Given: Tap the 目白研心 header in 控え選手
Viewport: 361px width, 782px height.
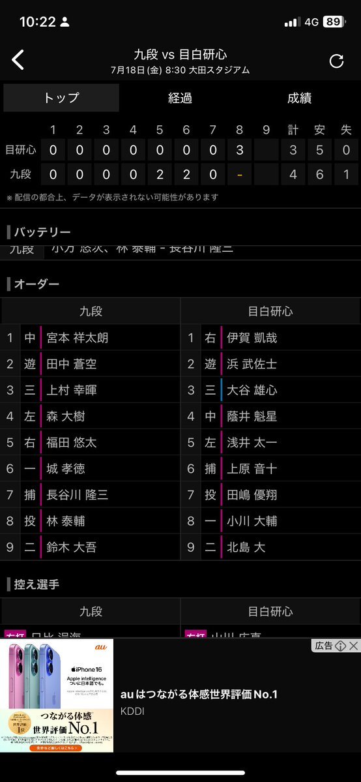Looking at the screenshot, I should 270,611.
